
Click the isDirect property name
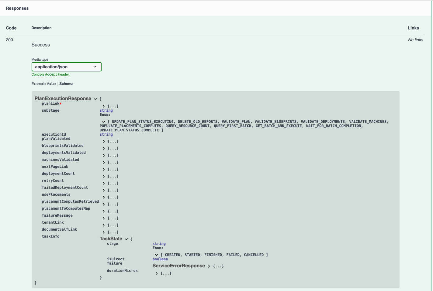click(x=116, y=259)
